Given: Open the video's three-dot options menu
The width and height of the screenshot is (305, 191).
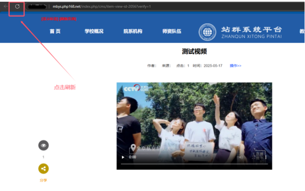Looking at the screenshot, I should pyautogui.click(x=266, y=157).
